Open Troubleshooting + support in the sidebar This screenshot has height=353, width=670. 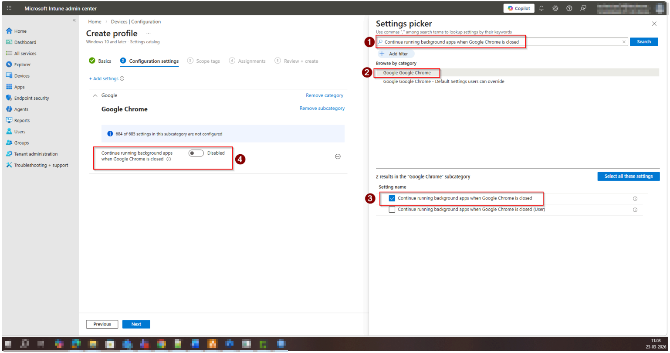click(x=41, y=165)
